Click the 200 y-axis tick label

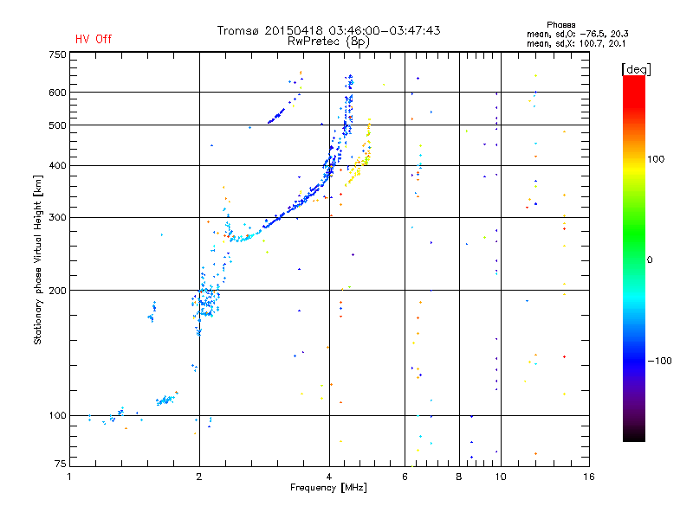[58, 291]
